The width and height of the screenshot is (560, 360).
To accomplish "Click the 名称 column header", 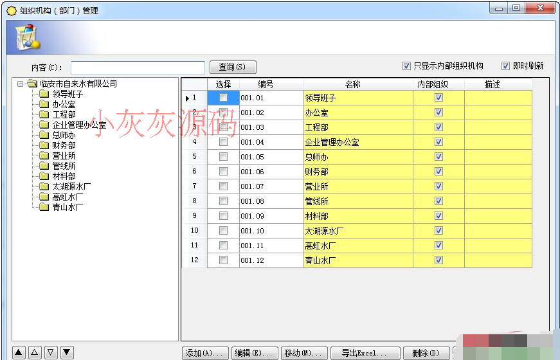I will pyautogui.click(x=352, y=84).
